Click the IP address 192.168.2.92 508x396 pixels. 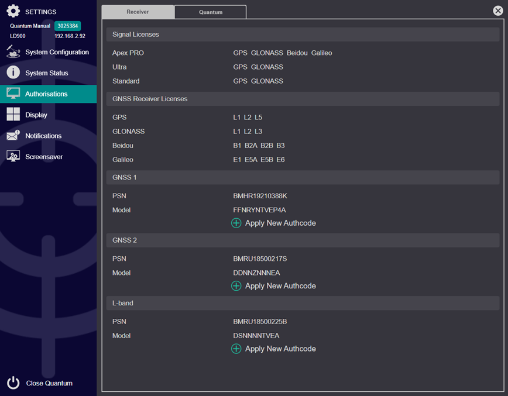[x=70, y=36]
